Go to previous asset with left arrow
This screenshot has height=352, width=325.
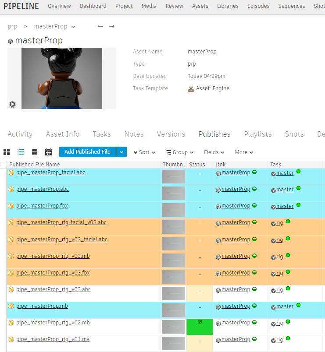point(100,27)
